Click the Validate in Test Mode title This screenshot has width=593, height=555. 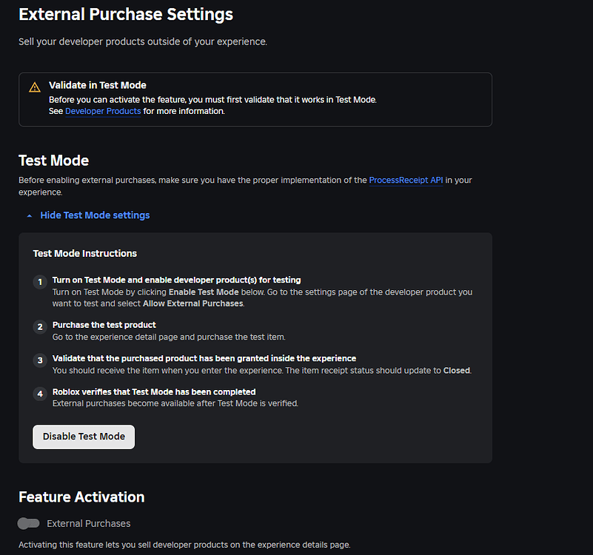(98, 85)
